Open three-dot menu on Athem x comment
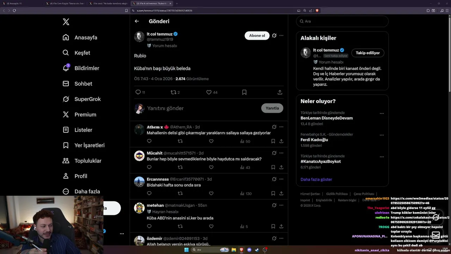This screenshot has height=254, width=451. [x=281, y=127]
